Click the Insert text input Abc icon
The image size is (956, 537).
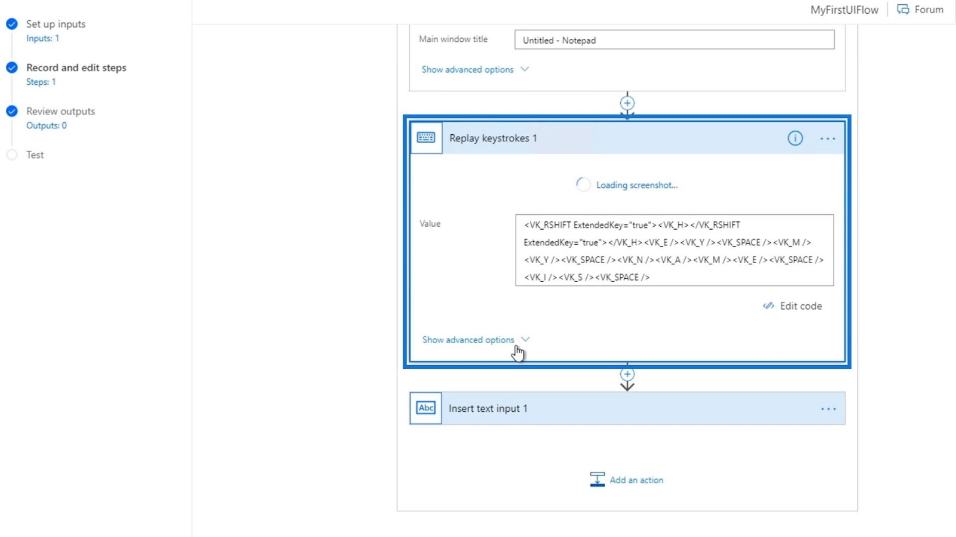(x=426, y=408)
